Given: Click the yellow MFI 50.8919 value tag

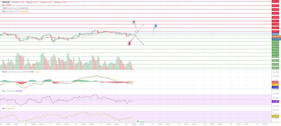Looking at the screenshot, I should click(x=275, y=116).
